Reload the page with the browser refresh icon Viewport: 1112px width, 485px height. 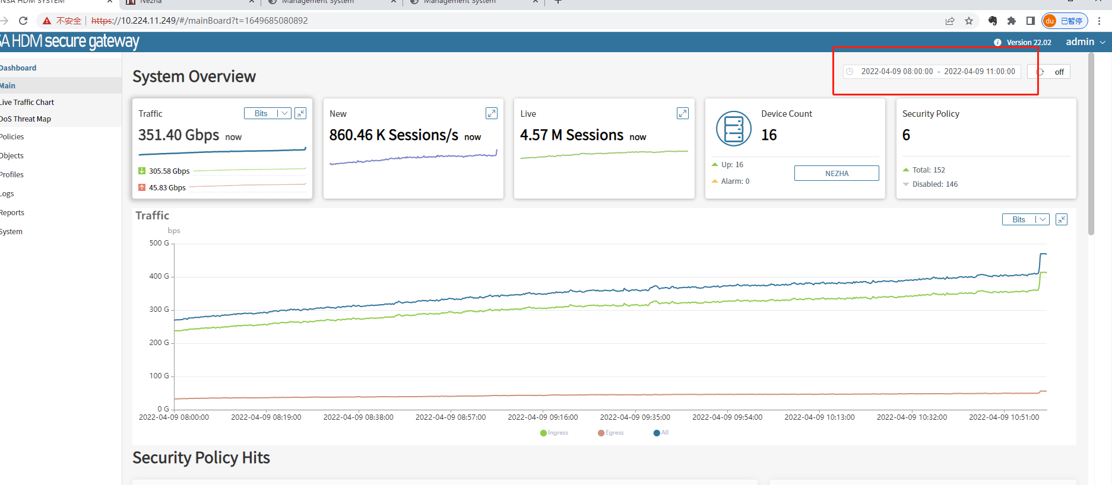click(x=23, y=21)
